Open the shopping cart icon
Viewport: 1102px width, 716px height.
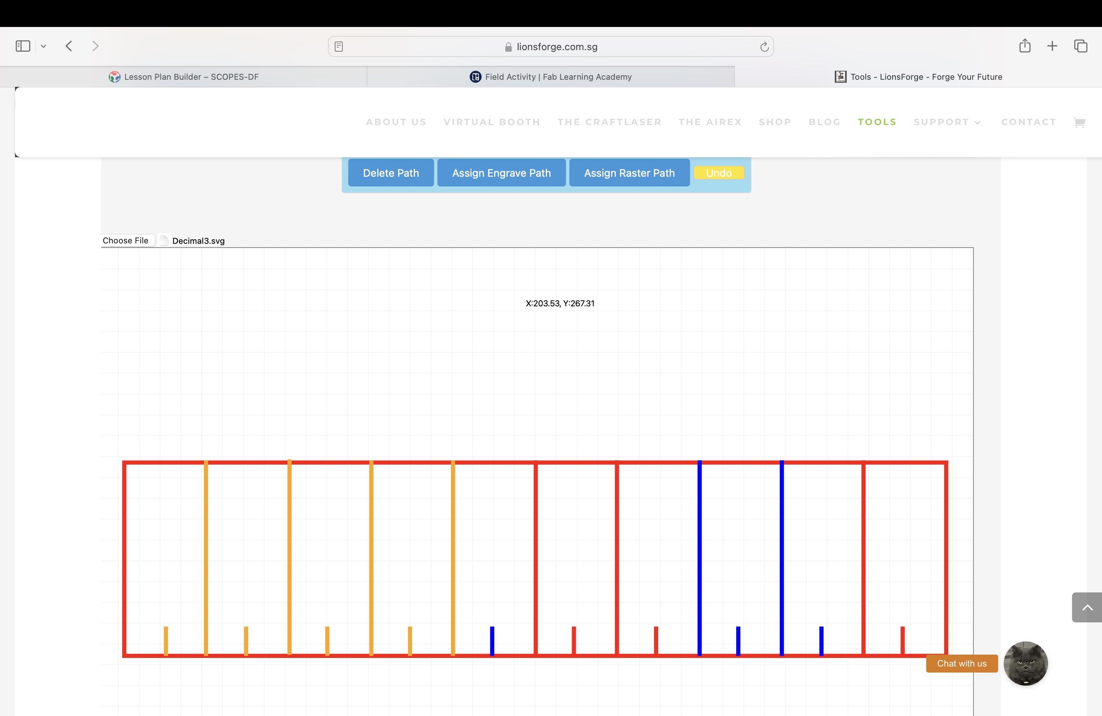click(1079, 122)
